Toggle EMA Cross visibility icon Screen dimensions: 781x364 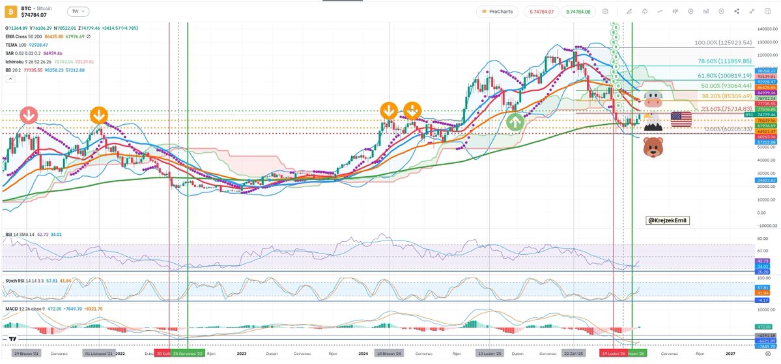click(89, 37)
